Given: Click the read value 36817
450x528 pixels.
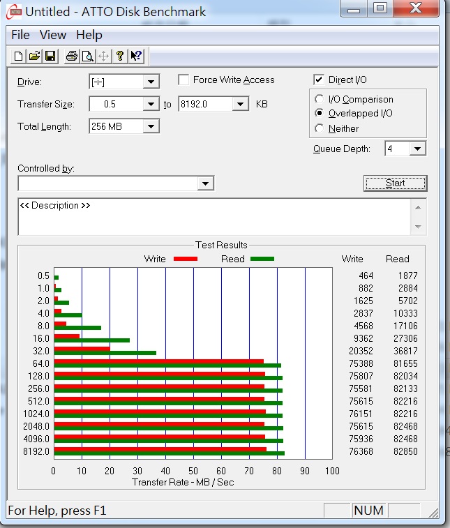Looking at the screenshot, I should [x=405, y=351].
